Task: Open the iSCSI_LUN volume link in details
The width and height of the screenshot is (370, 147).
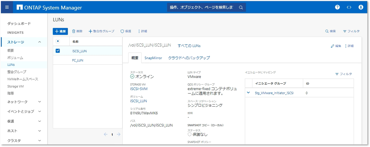Action: pyautogui.click(x=138, y=101)
